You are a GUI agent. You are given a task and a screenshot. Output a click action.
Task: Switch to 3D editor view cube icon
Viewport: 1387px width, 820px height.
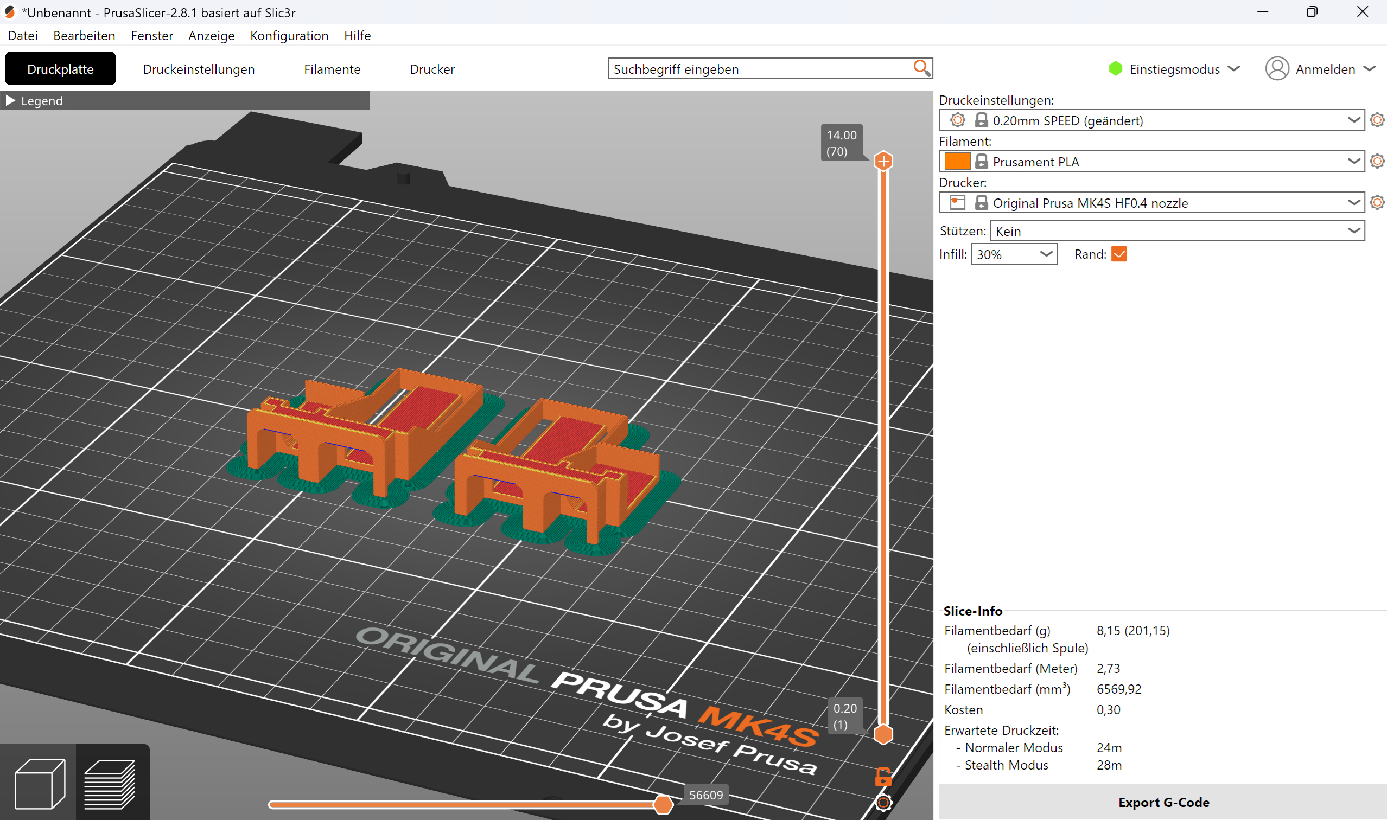pos(39,783)
